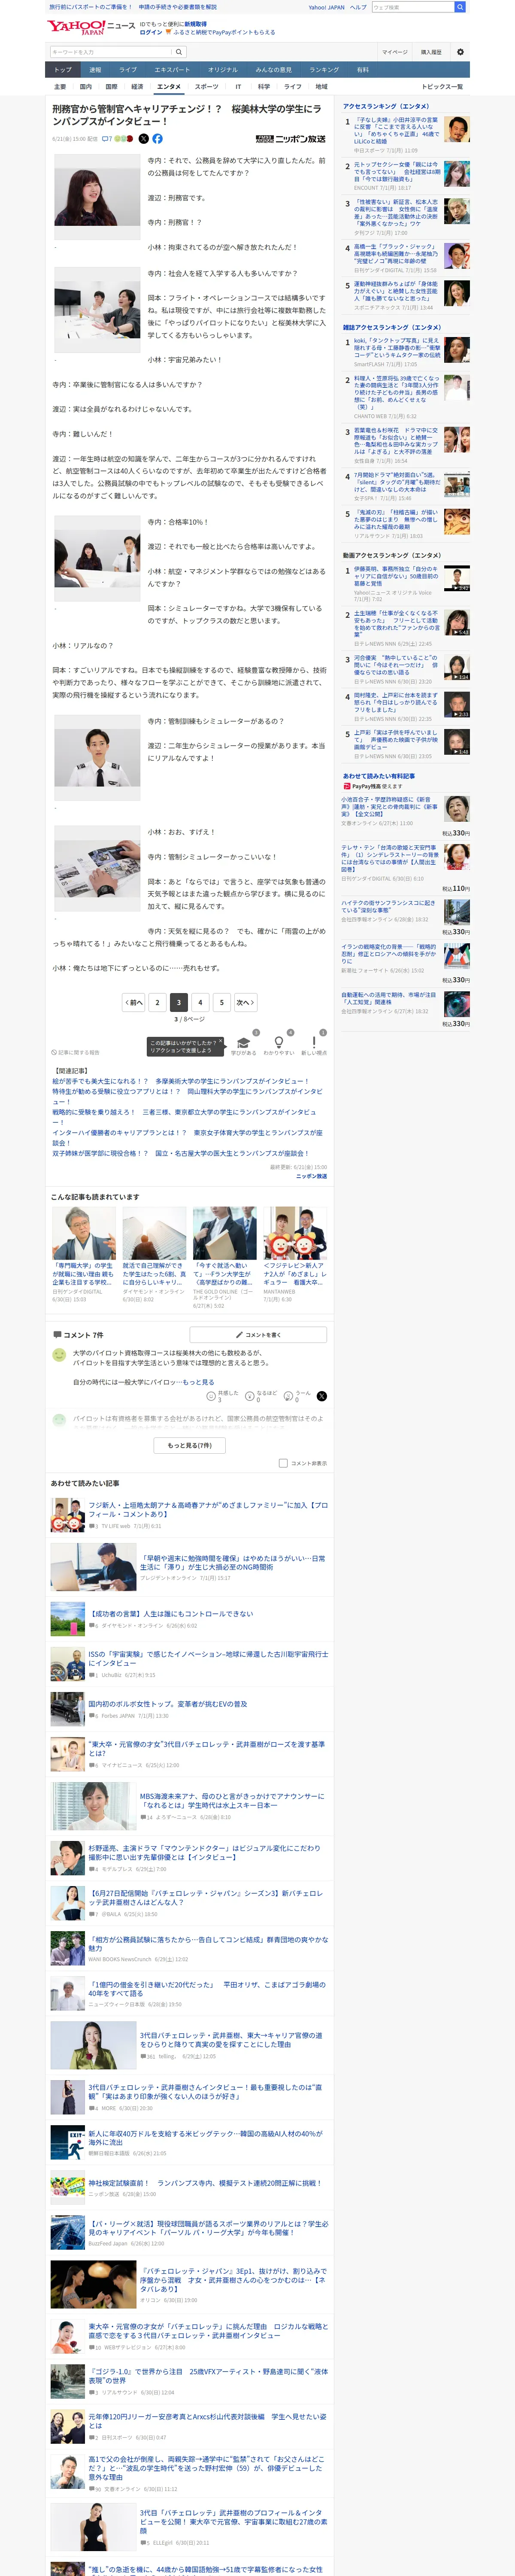Click the 新しい視点 exclamation reaction
Screen dimensions: 515x2576
314,1043
